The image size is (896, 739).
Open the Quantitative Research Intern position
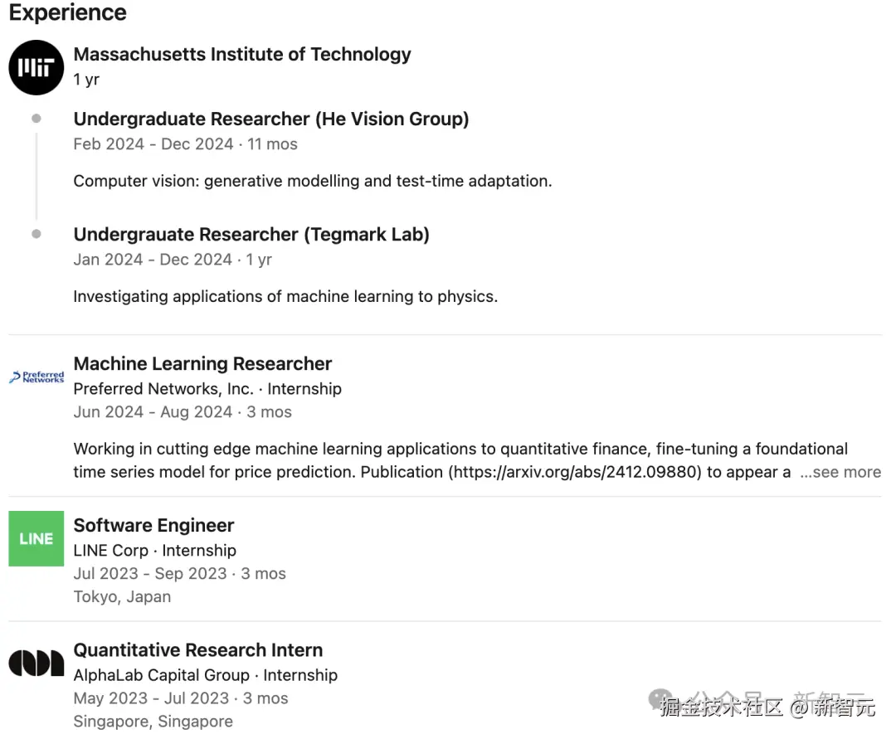(x=197, y=650)
